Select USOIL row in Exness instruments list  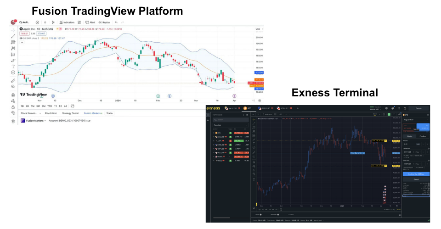[231, 161]
